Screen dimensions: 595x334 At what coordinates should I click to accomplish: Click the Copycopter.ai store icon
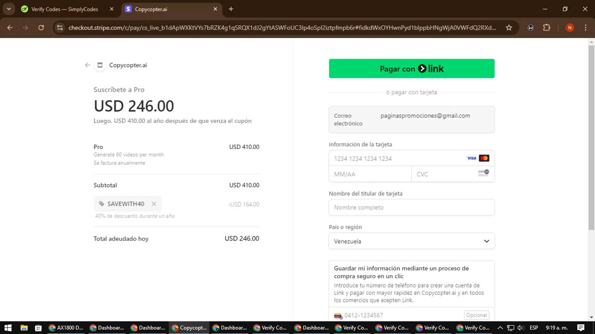pyautogui.click(x=100, y=65)
